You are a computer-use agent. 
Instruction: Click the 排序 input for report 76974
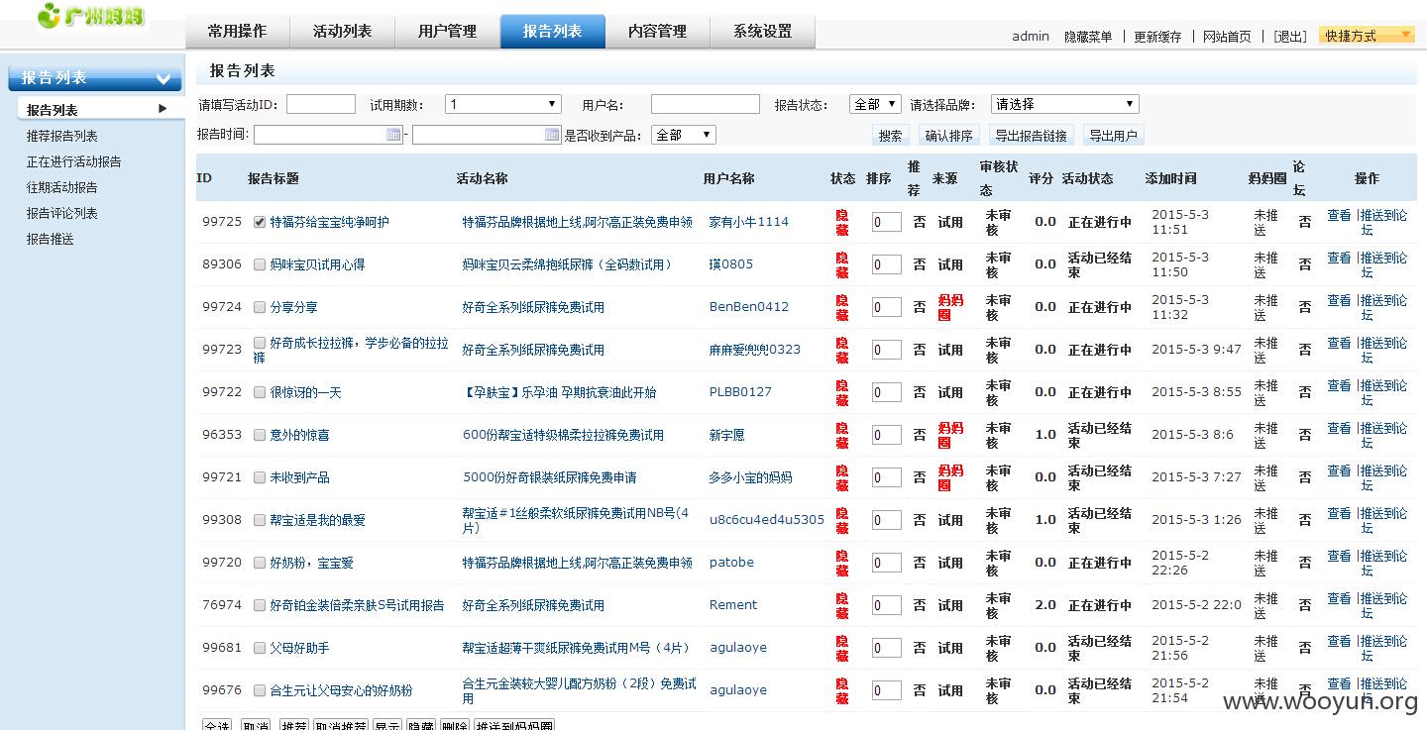coord(886,606)
